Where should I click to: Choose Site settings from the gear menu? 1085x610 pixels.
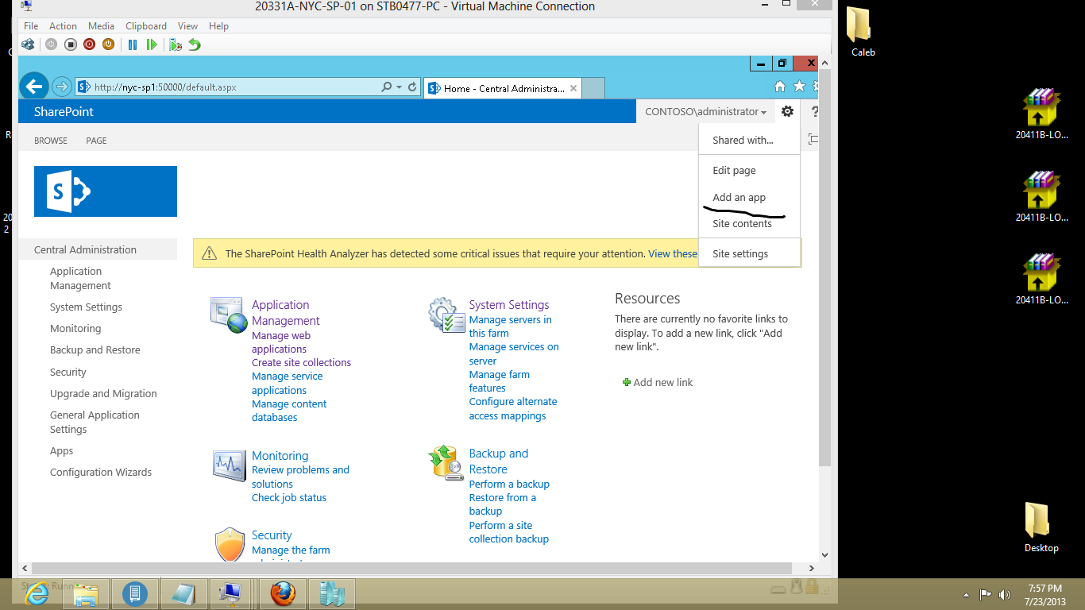tap(740, 253)
